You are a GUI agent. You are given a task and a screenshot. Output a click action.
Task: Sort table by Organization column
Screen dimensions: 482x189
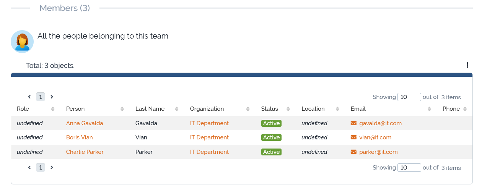click(207, 109)
